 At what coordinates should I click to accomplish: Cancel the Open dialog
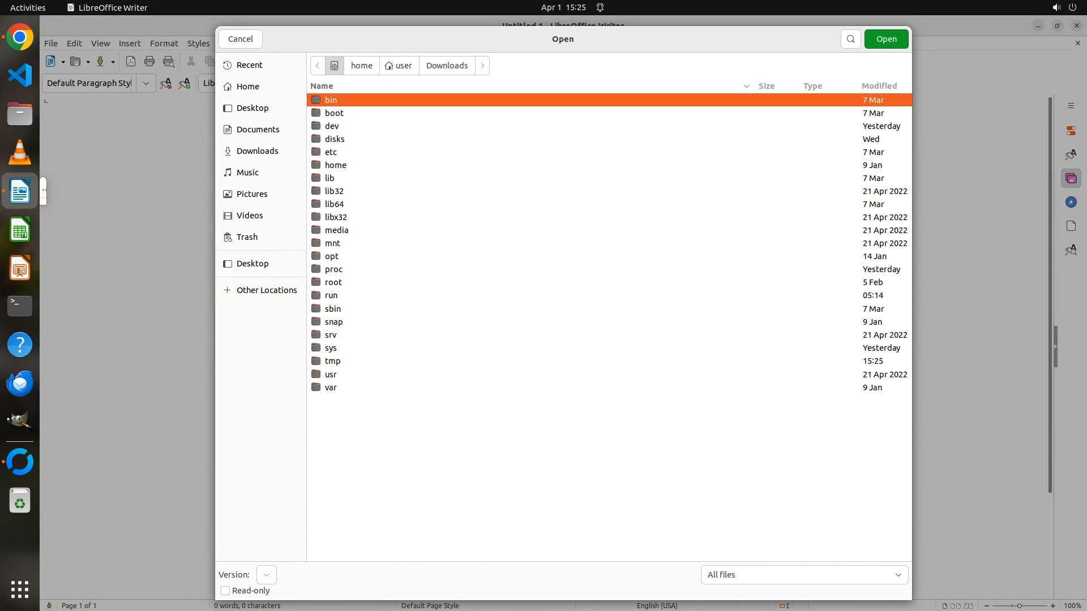click(240, 39)
